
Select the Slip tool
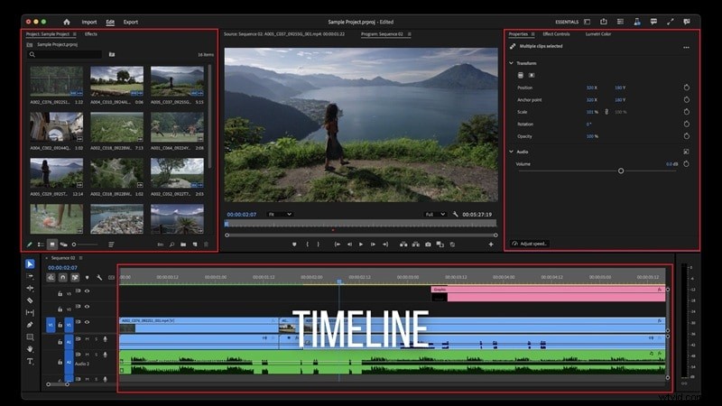click(x=30, y=312)
